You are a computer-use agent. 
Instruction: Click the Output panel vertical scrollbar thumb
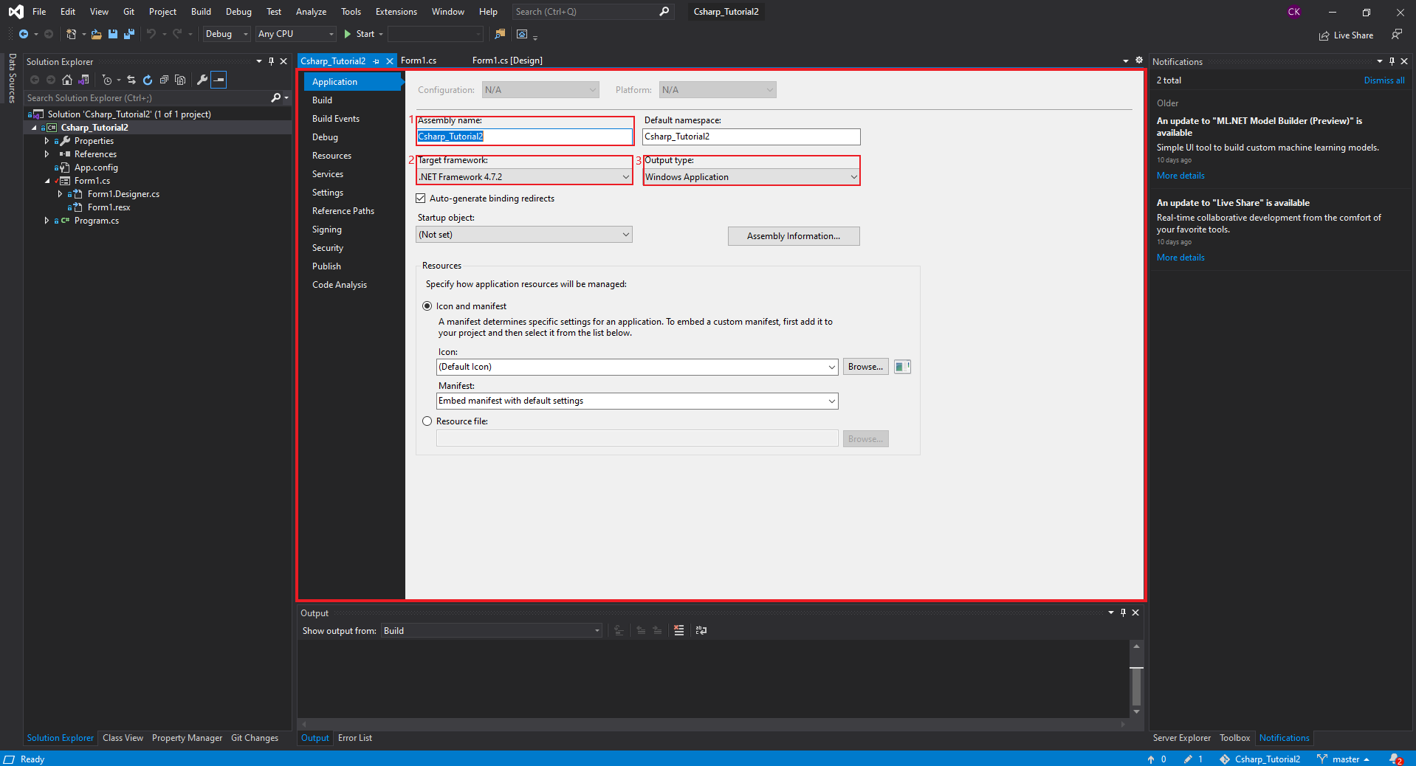click(1136, 686)
